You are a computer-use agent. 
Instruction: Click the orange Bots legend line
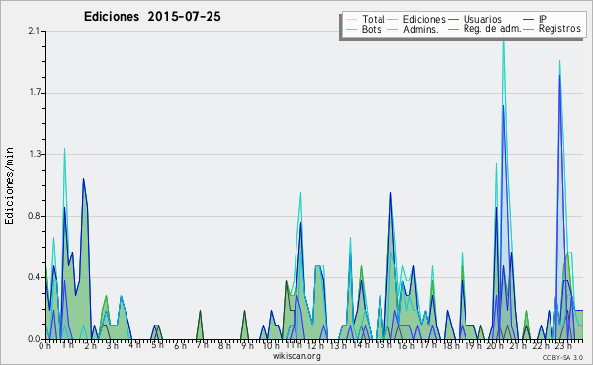(x=351, y=29)
